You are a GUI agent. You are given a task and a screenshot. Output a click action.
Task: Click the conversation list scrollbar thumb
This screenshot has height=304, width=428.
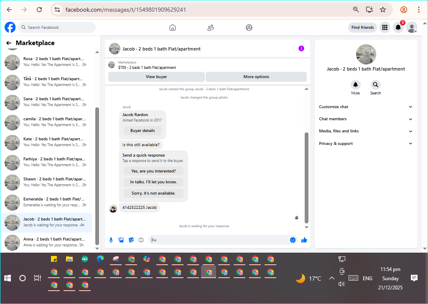point(97,176)
